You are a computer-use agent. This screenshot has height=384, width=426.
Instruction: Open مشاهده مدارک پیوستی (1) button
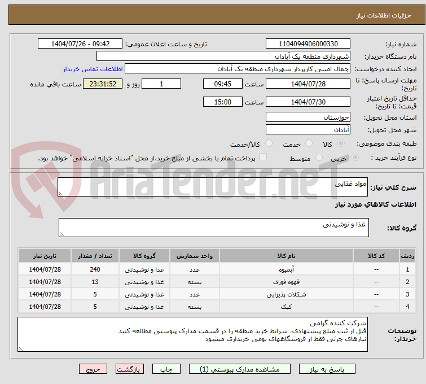click(x=239, y=369)
